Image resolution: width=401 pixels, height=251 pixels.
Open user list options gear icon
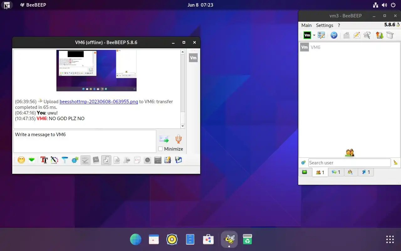[303, 163]
